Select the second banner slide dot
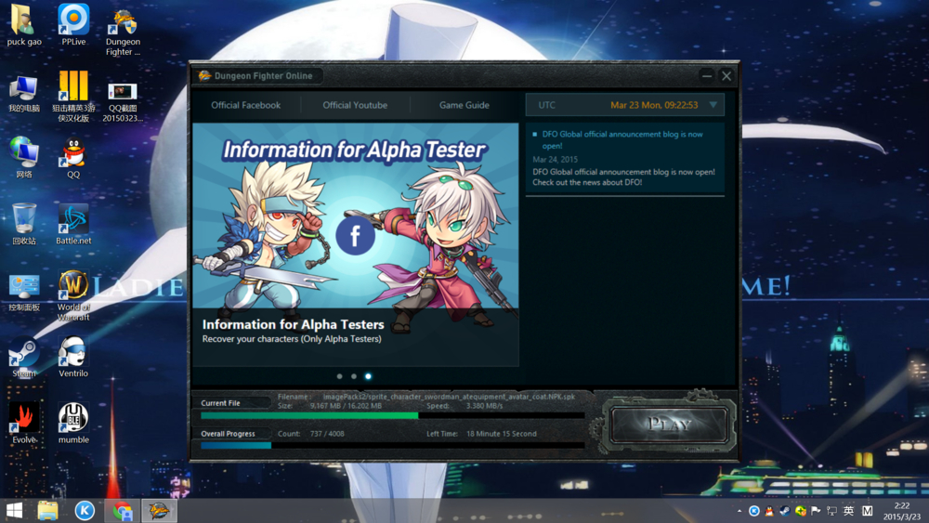The height and width of the screenshot is (523, 929). click(x=354, y=376)
